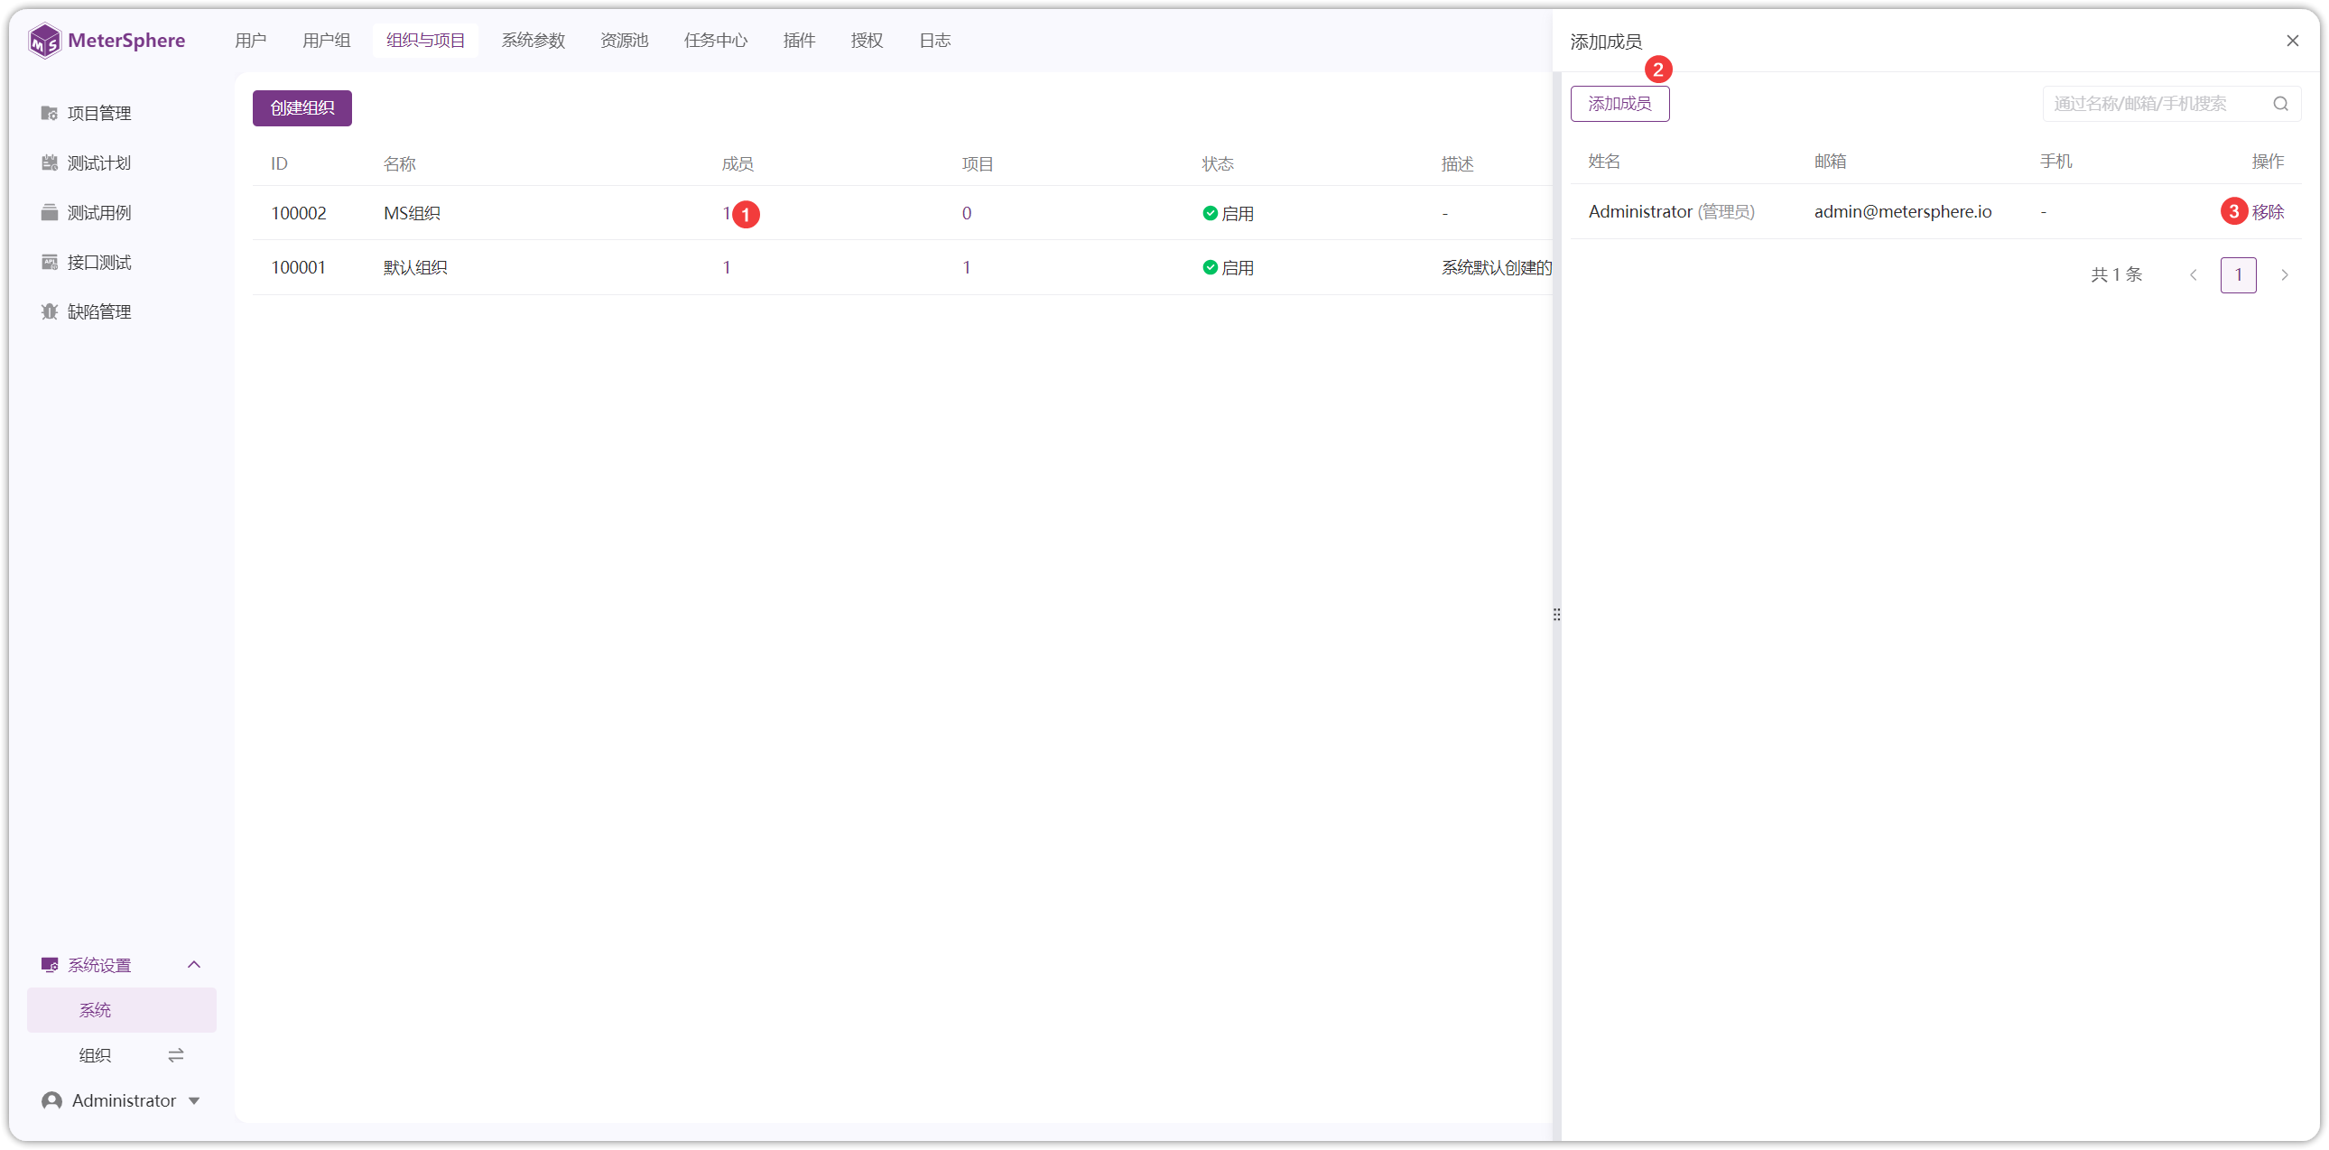The height and width of the screenshot is (1150, 2329).
Task: Open member count for 默认组织
Action: [726, 267]
